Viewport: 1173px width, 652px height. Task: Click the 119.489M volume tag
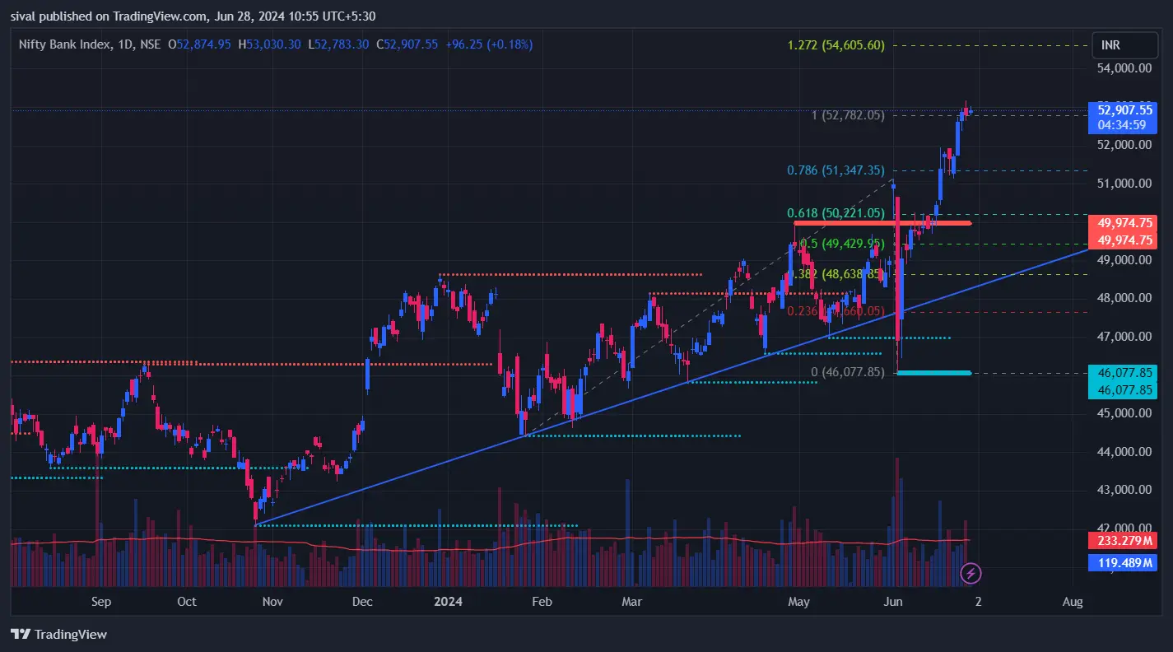[1124, 563]
